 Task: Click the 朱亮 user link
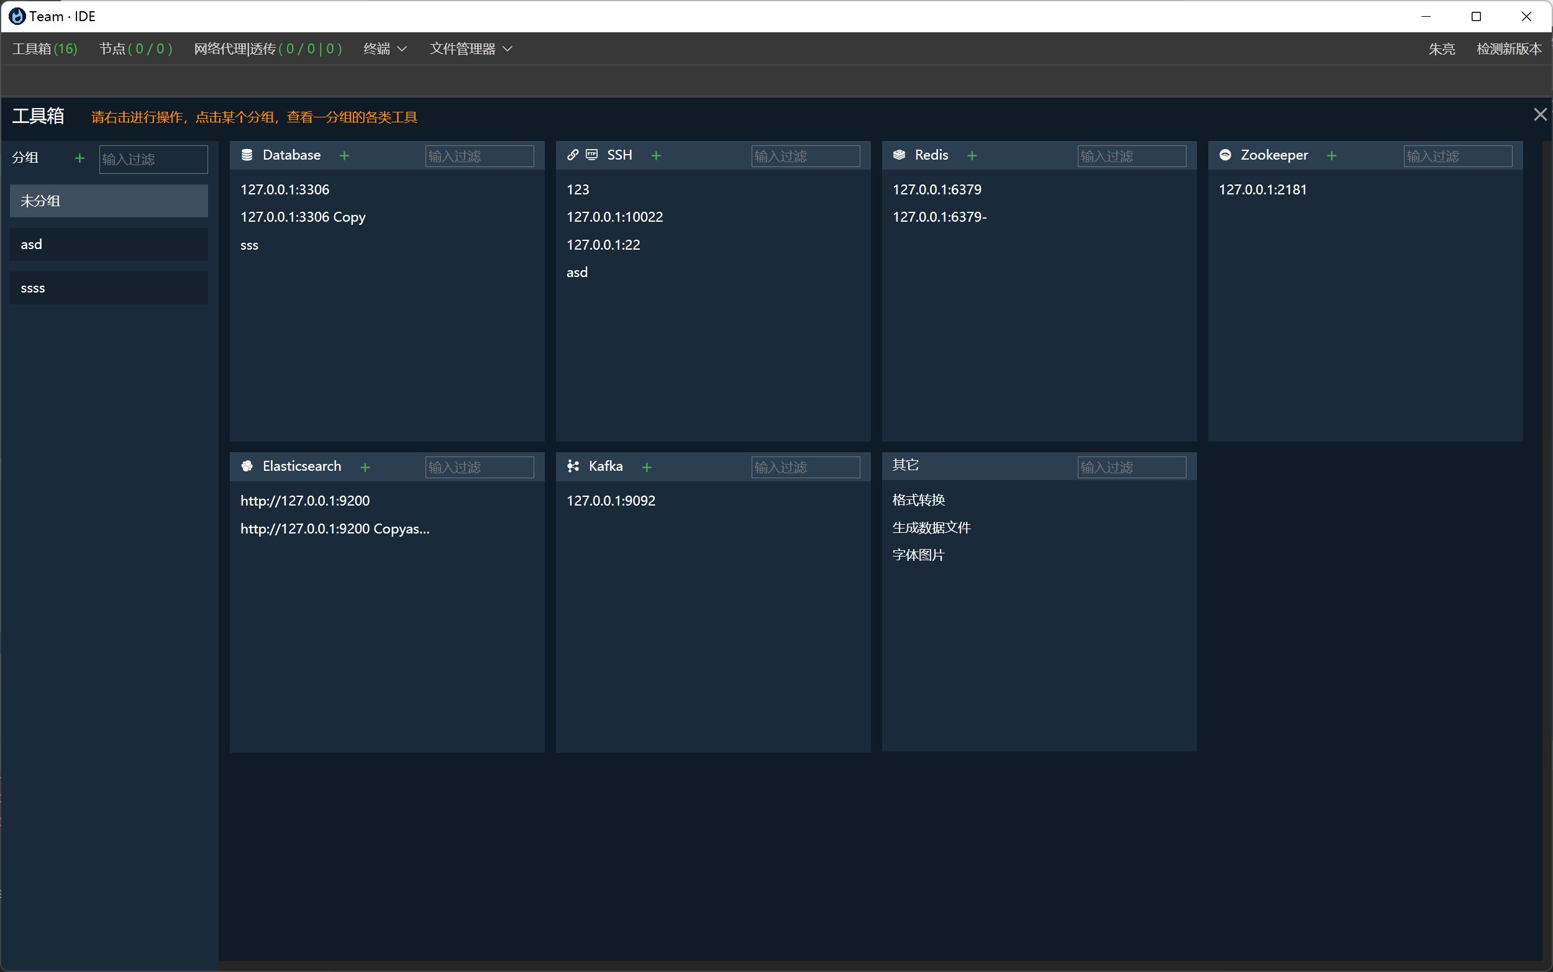pos(1442,49)
